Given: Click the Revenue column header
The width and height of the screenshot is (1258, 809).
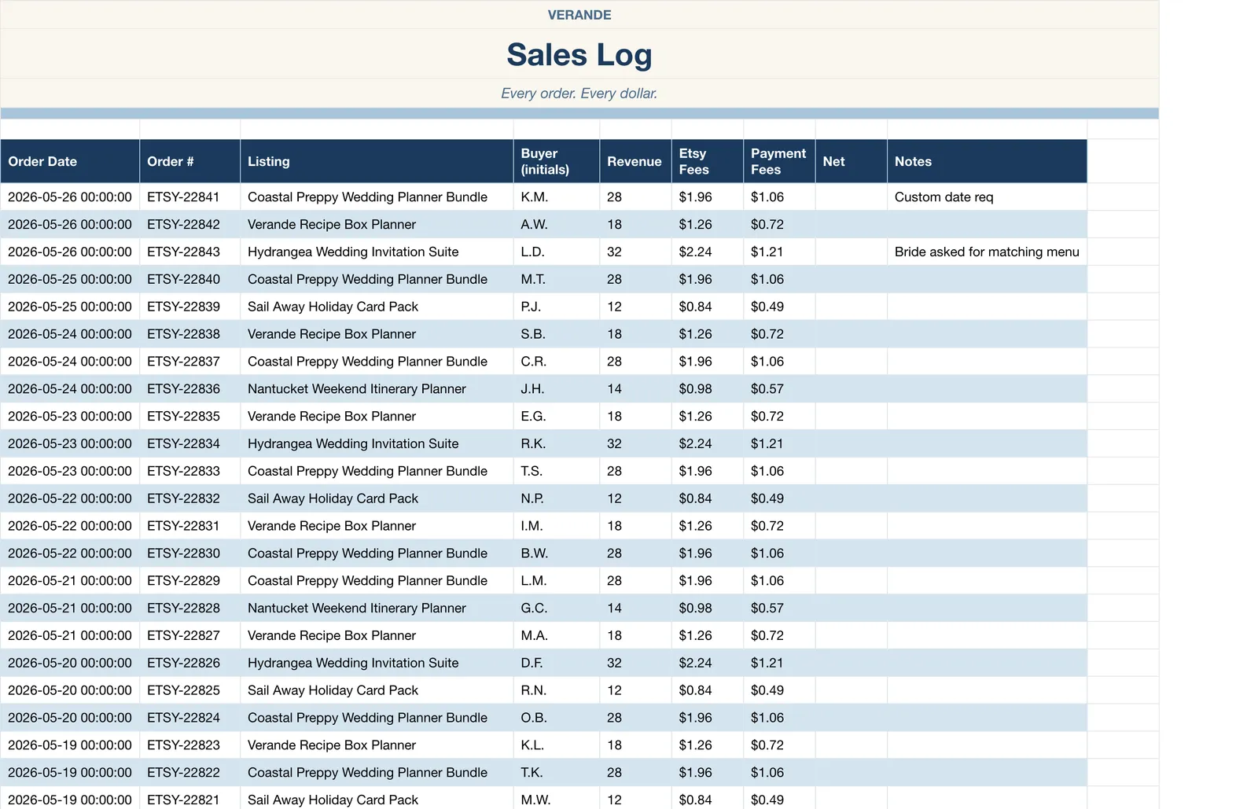Looking at the screenshot, I should [635, 161].
